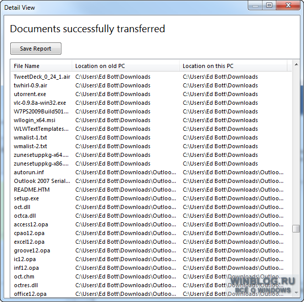This screenshot has width=304, height=302.
Task: Select the setup.exe list entry
Action: [151, 198]
